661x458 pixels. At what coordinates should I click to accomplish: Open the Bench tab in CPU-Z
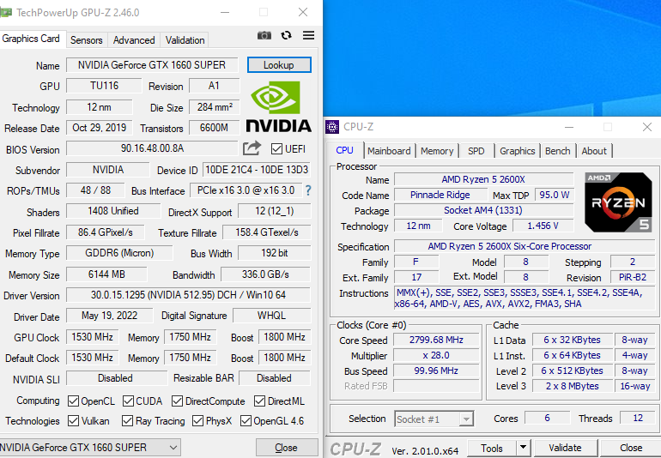click(557, 151)
